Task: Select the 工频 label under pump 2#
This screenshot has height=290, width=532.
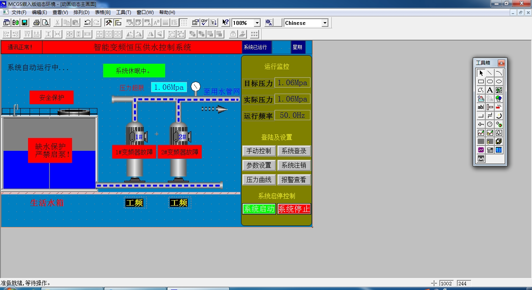Action: [180, 203]
